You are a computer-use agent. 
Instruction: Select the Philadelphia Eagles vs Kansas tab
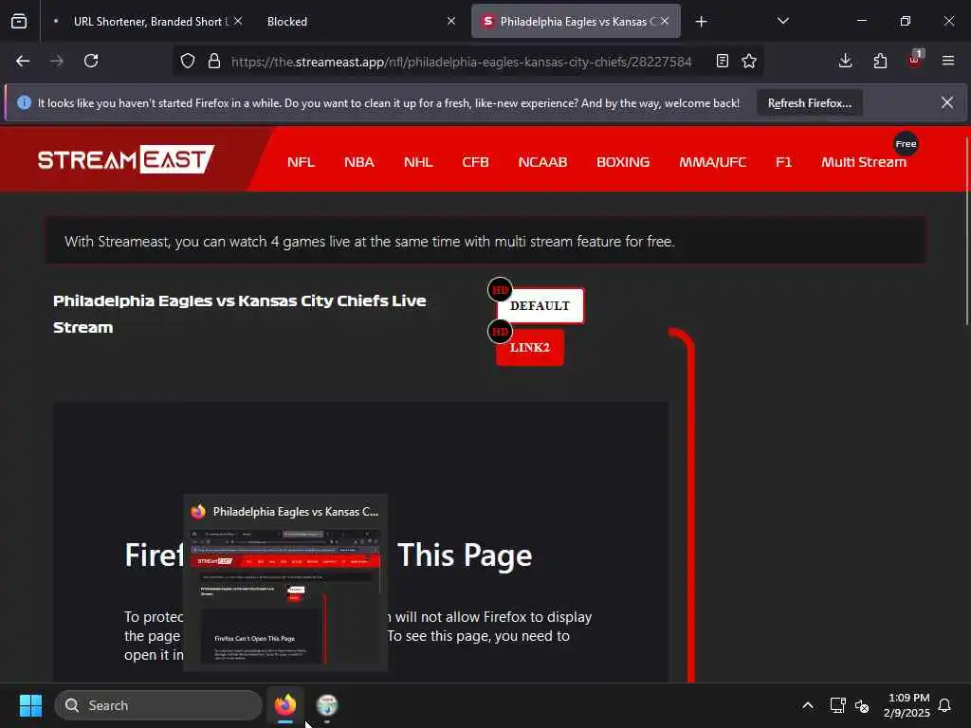point(576,21)
